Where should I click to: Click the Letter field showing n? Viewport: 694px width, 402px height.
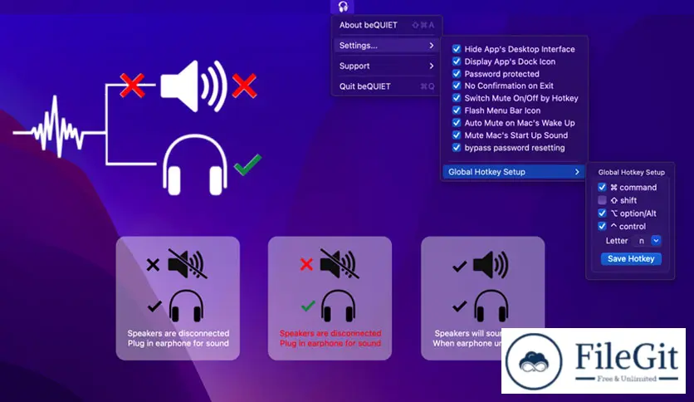pyautogui.click(x=642, y=241)
